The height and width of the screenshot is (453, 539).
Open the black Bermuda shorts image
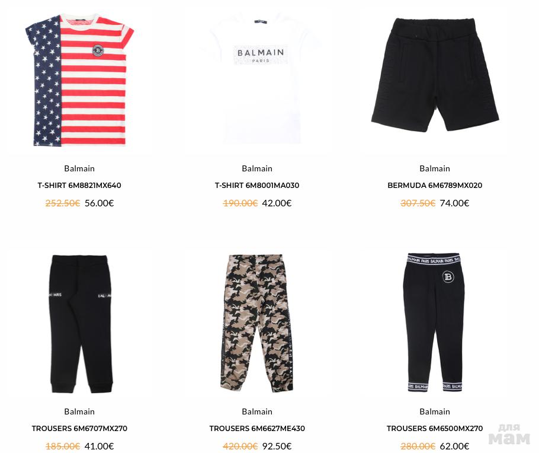[435, 75]
